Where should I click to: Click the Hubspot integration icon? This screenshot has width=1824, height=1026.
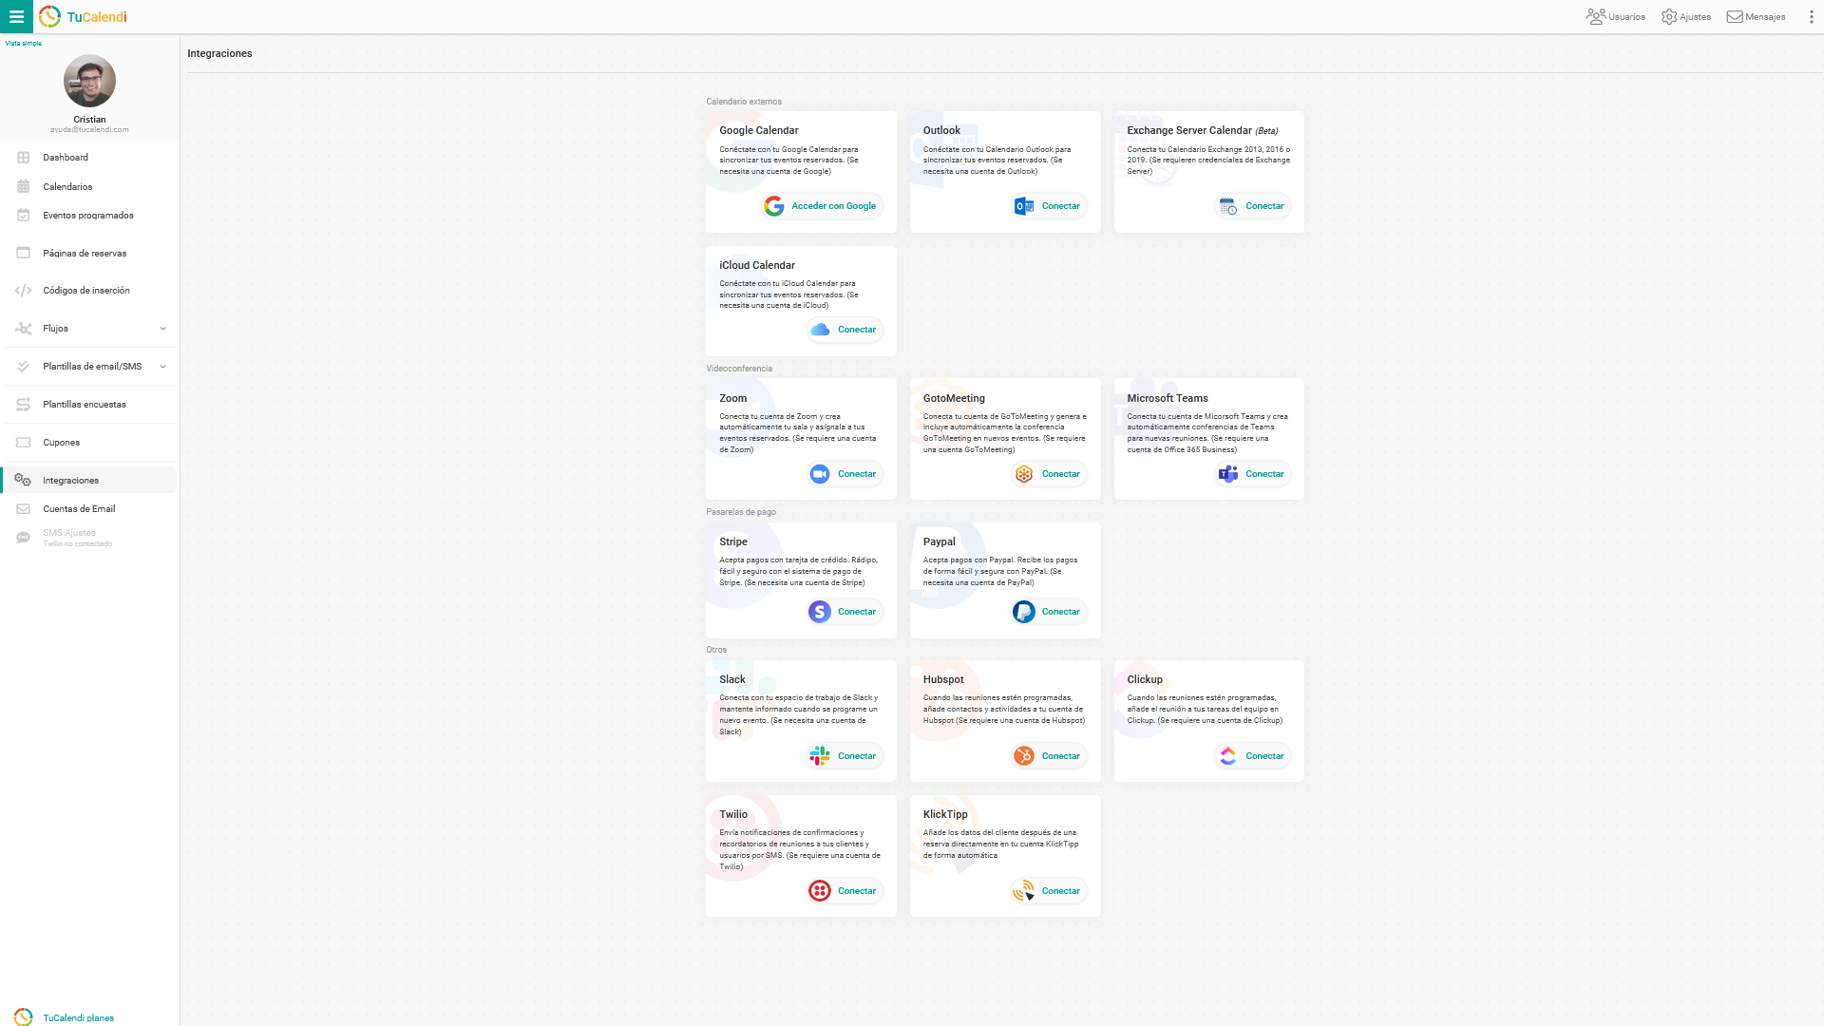pos(1023,755)
